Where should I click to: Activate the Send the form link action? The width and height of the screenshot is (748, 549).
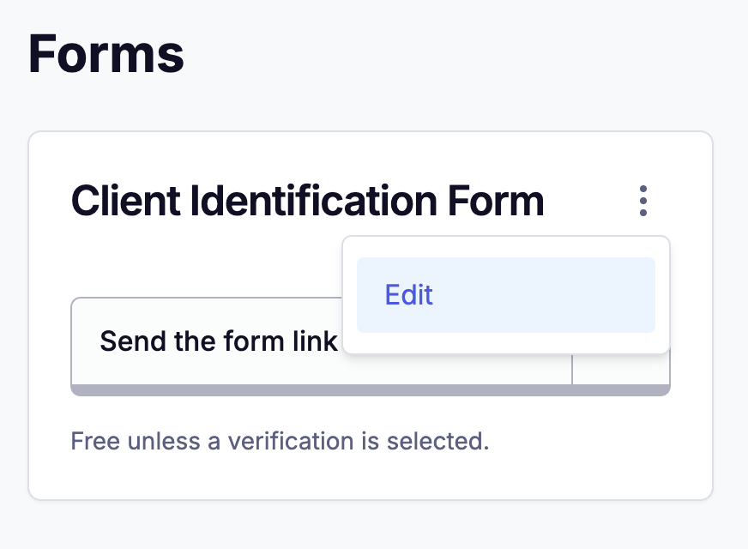pos(219,341)
